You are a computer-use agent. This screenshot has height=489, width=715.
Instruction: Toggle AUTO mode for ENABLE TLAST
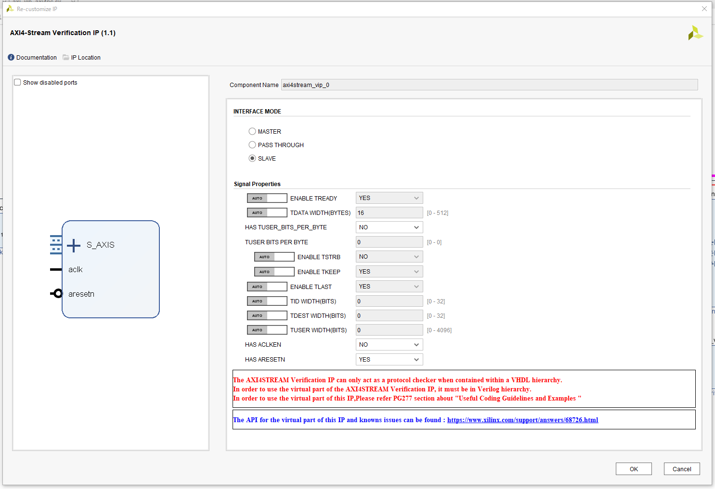267,286
